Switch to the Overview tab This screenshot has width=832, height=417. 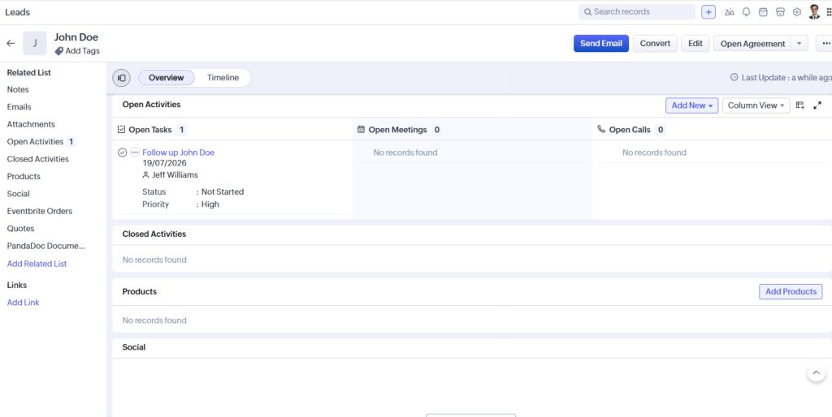pyautogui.click(x=166, y=78)
